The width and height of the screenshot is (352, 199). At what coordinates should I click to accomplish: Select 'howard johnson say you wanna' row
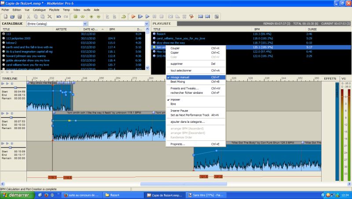pos(73,56)
